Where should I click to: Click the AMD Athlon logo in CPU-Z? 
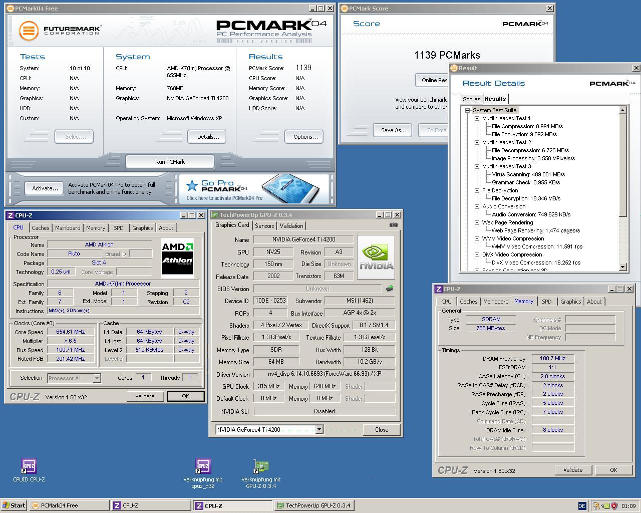tap(177, 258)
